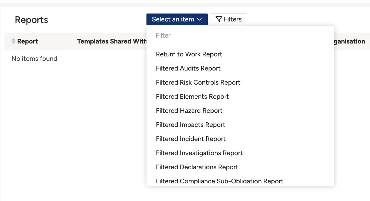Image resolution: width=370 pixels, height=201 pixels.
Task: Pick Filtered Incident Report entry
Action: click(240, 139)
